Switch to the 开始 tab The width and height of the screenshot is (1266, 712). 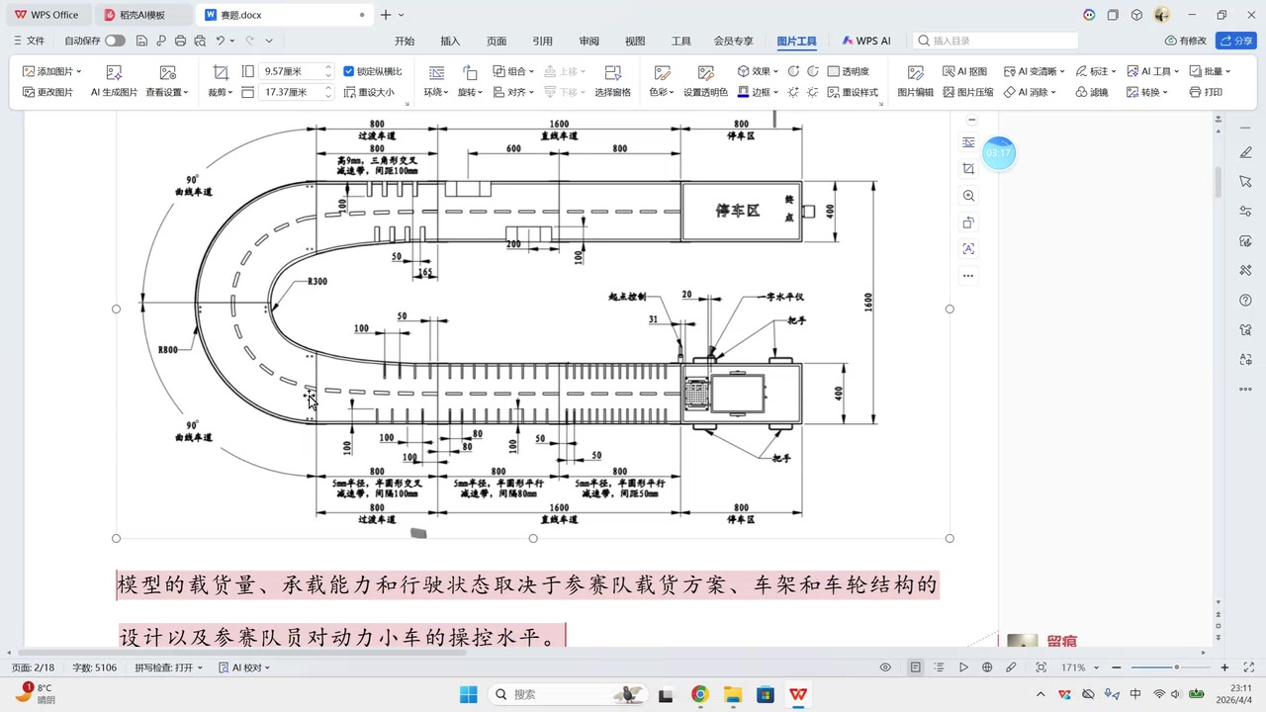405,41
